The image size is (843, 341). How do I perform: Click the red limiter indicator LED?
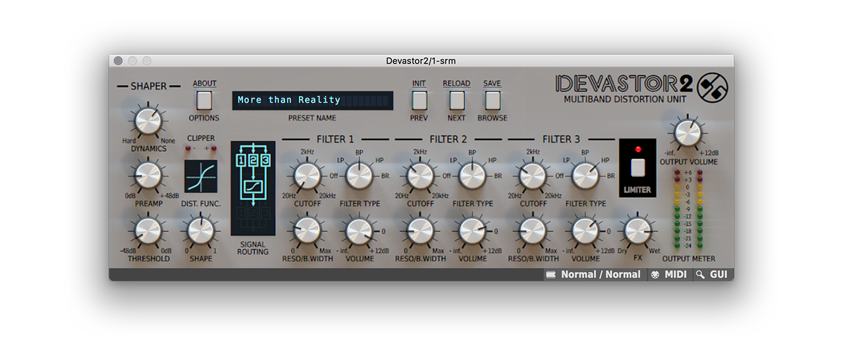point(638,149)
